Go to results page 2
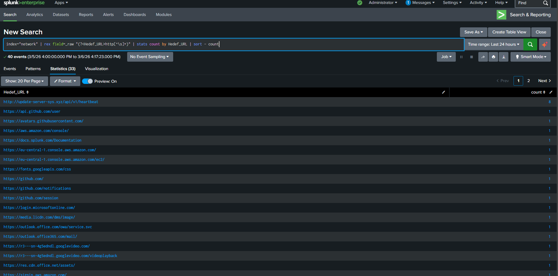Image resolution: width=558 pixels, height=276 pixels. (529, 81)
